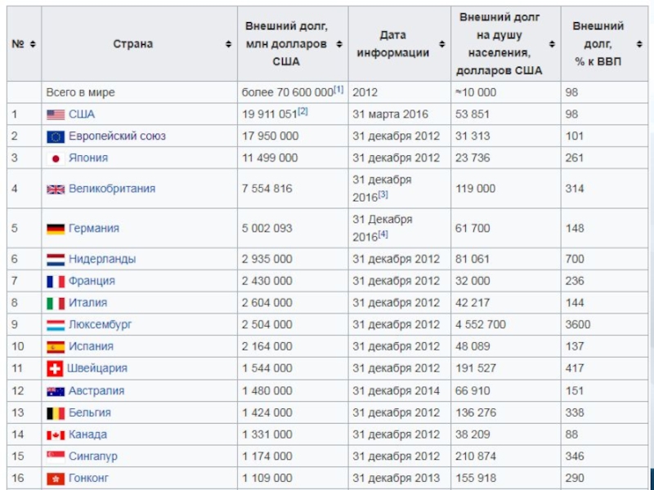Sort by Внешний долг % к ВВП arrows

(x=638, y=44)
